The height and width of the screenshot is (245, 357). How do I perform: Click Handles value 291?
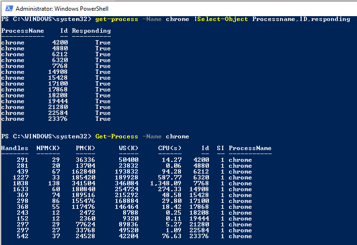pos(23,160)
